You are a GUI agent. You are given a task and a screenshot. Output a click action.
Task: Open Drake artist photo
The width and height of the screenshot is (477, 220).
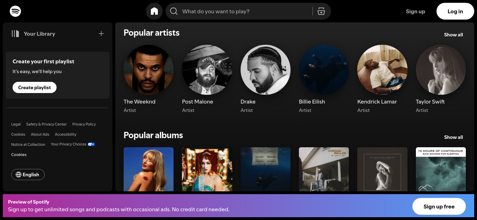click(265, 70)
